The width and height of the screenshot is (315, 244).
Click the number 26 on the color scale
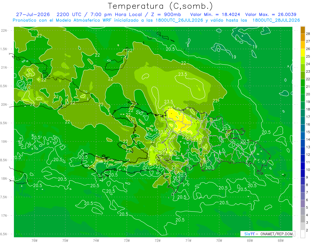(308, 49)
